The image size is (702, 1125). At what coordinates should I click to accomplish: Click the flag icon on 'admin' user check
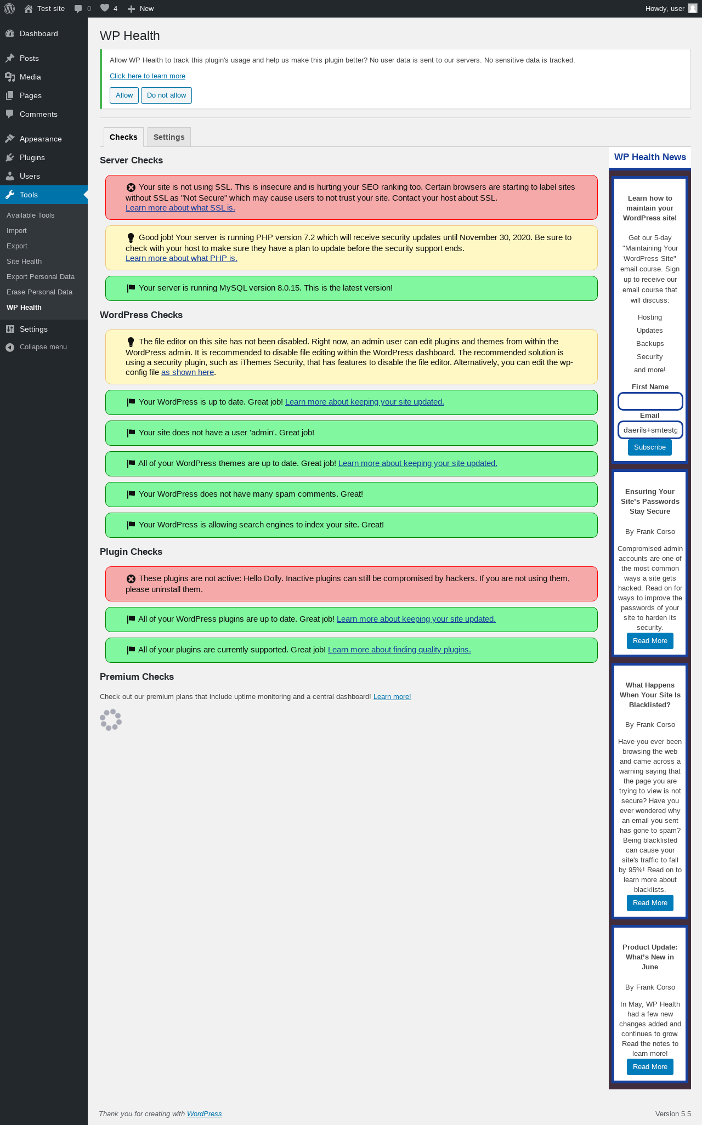pyautogui.click(x=131, y=433)
